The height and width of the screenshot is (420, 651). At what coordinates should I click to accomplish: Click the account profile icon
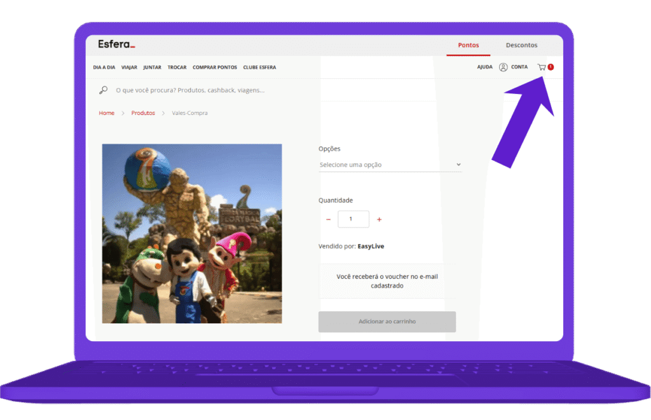503,67
